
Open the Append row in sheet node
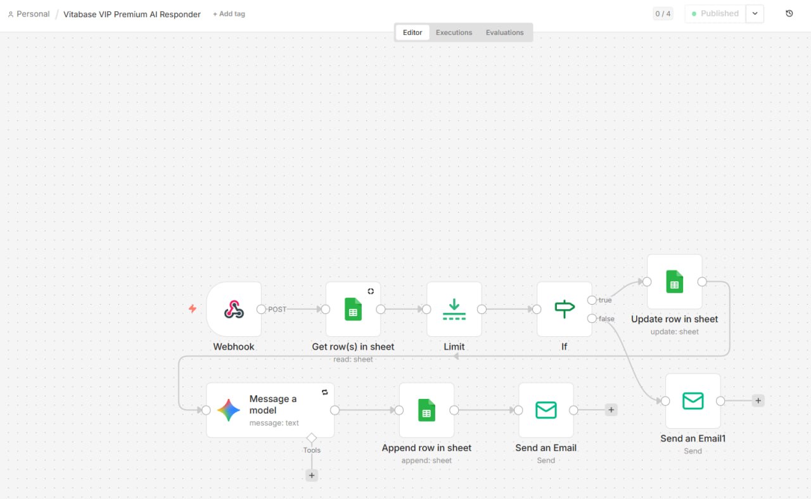click(x=426, y=410)
